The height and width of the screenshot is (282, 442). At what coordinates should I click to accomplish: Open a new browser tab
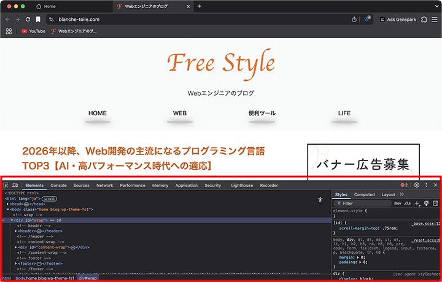point(199,6)
